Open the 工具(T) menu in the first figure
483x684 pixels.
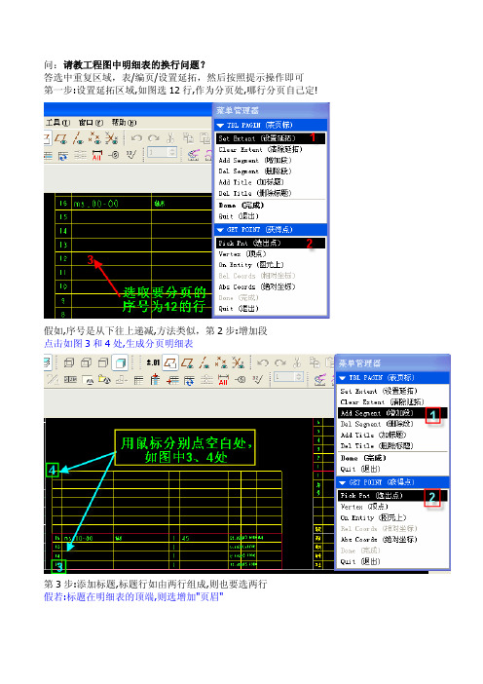tap(57, 123)
